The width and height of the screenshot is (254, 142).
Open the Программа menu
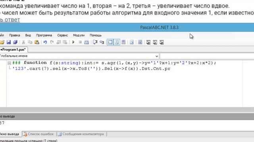click(44, 35)
